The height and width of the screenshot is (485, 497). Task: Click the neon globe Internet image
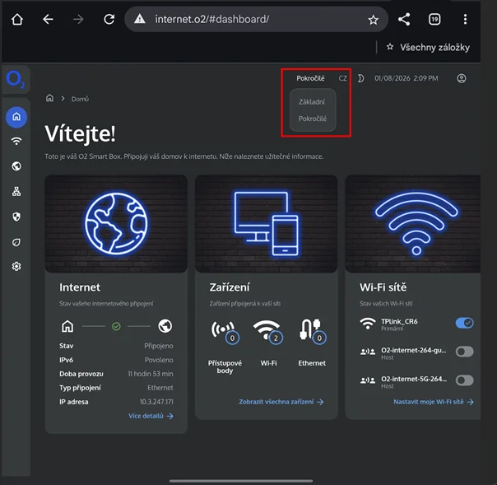click(x=116, y=224)
